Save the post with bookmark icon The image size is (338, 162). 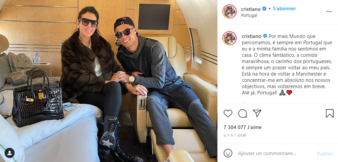[330, 113]
